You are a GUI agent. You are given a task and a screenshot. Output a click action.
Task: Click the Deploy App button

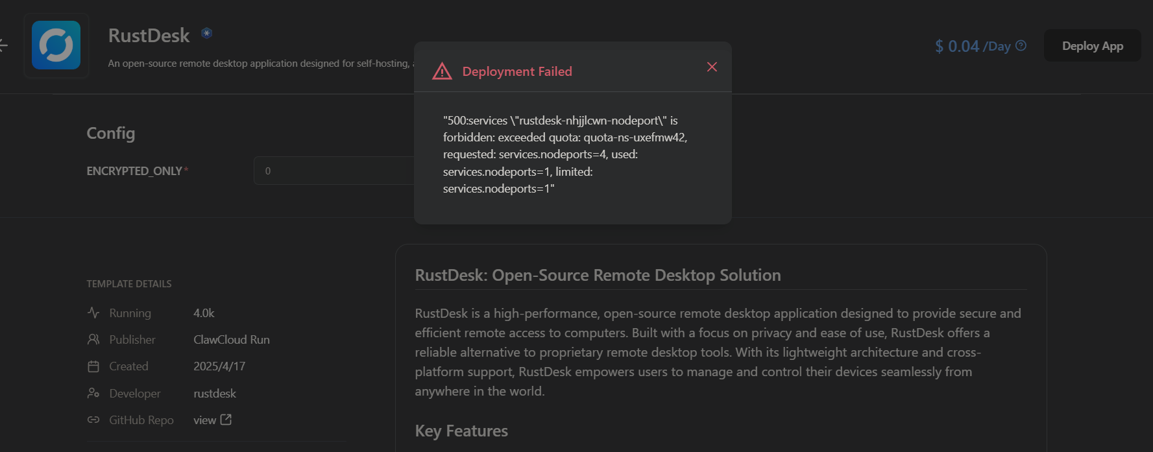(1093, 45)
